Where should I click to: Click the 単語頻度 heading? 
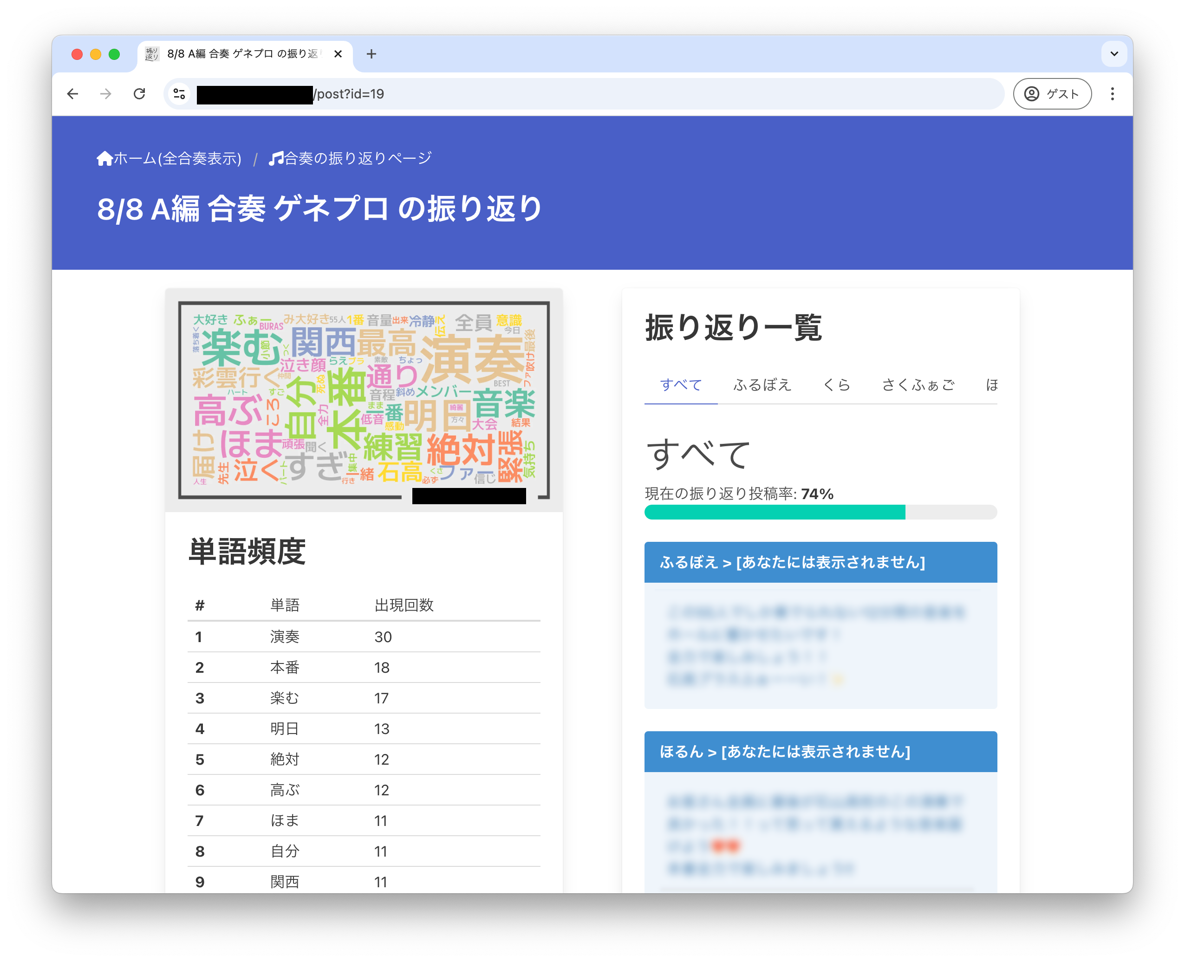[x=247, y=552]
